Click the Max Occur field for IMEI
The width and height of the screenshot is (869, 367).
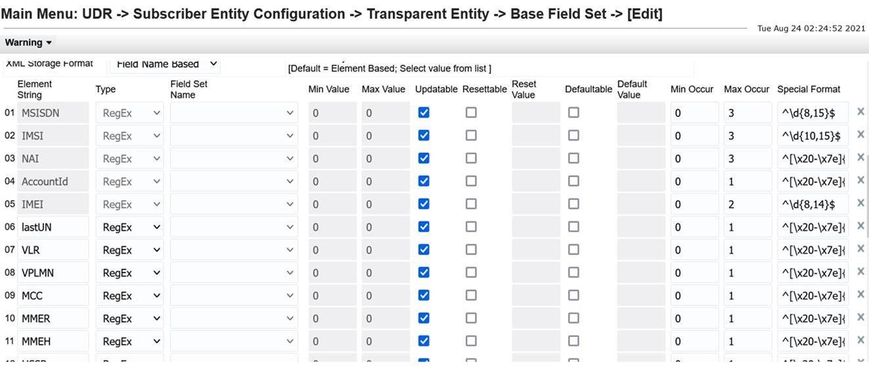tap(747, 204)
